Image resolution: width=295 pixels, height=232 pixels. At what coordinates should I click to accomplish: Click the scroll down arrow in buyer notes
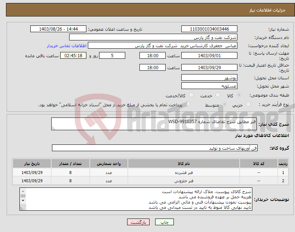pos(23,200)
